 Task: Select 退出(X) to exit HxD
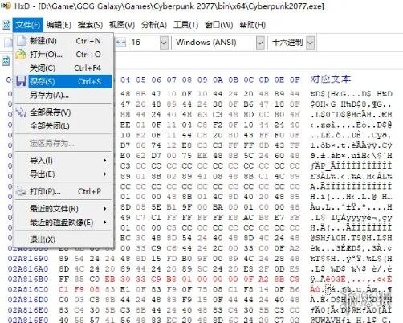[x=63, y=239]
